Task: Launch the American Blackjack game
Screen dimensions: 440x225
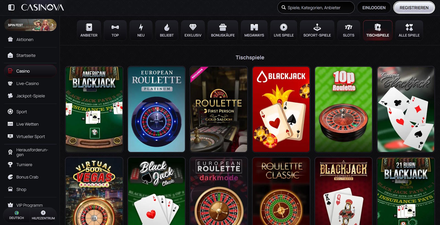Action: tap(94, 109)
